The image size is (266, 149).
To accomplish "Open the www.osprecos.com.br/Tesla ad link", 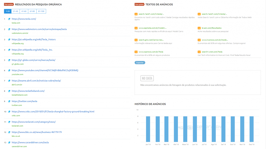I will coord(151,52).
